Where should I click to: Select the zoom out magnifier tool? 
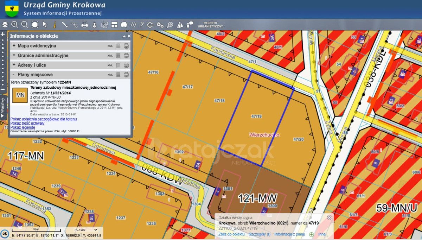tap(25, 25)
